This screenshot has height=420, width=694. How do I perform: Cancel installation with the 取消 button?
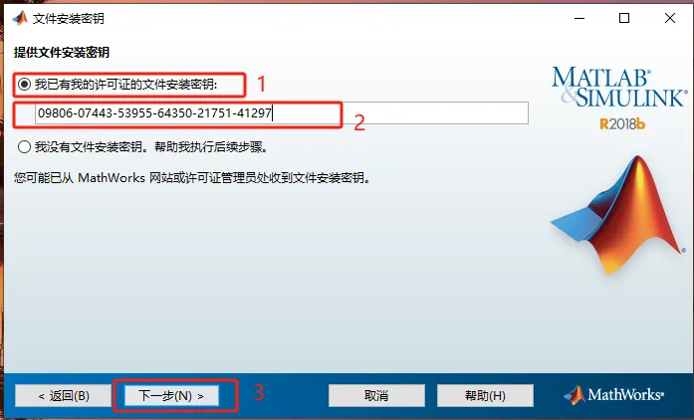(376, 396)
